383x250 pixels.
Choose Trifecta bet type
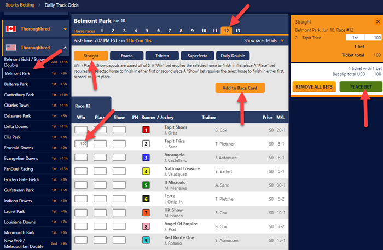pyautogui.click(x=162, y=56)
